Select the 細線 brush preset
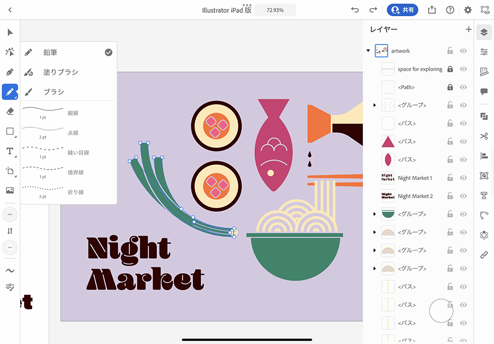The height and width of the screenshot is (344, 494). click(x=68, y=112)
